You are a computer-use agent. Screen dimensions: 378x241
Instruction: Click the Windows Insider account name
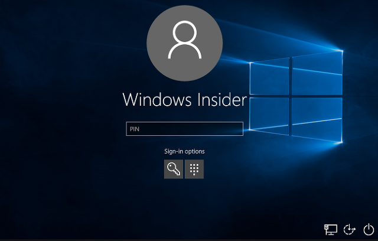coord(185,100)
